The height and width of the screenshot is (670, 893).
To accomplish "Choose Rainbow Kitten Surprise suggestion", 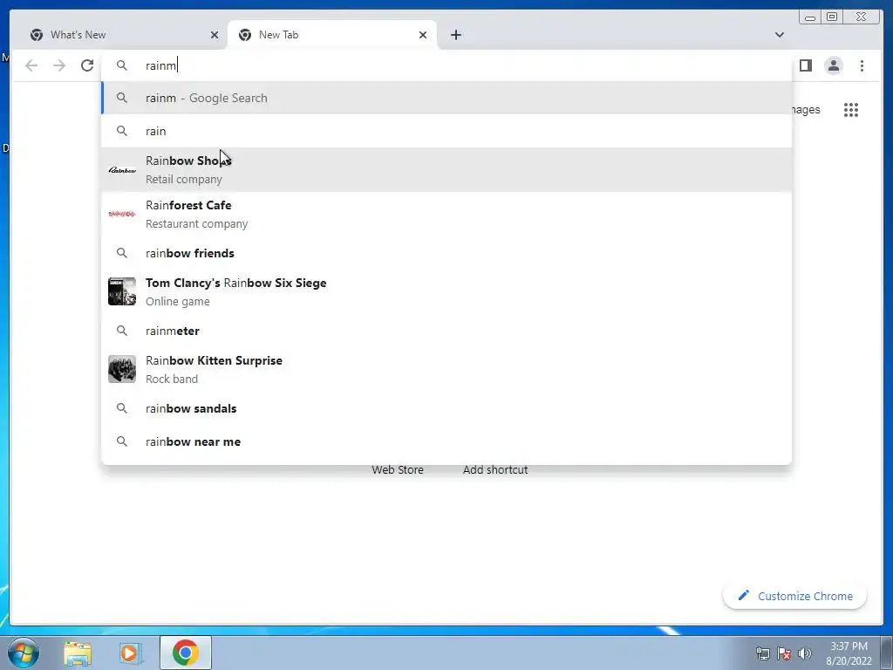I will click(446, 369).
